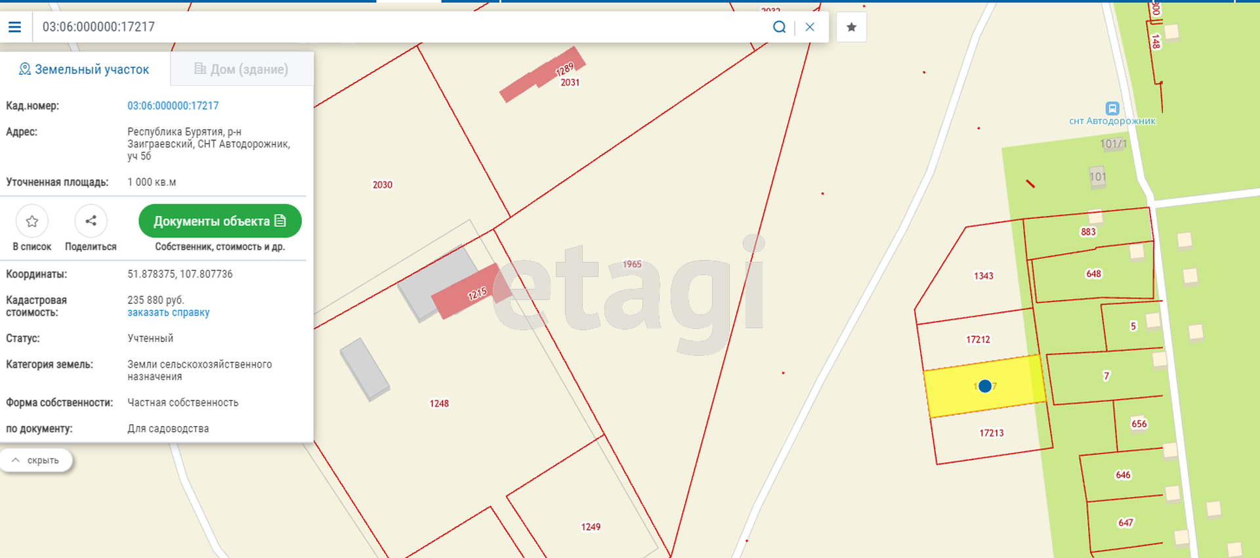Open the hamburger menu
Image resolution: width=1260 pixels, height=558 pixels.
(14, 27)
